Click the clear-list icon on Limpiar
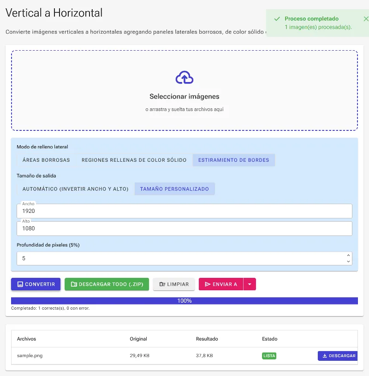The height and width of the screenshot is (376, 369). tap(162, 284)
